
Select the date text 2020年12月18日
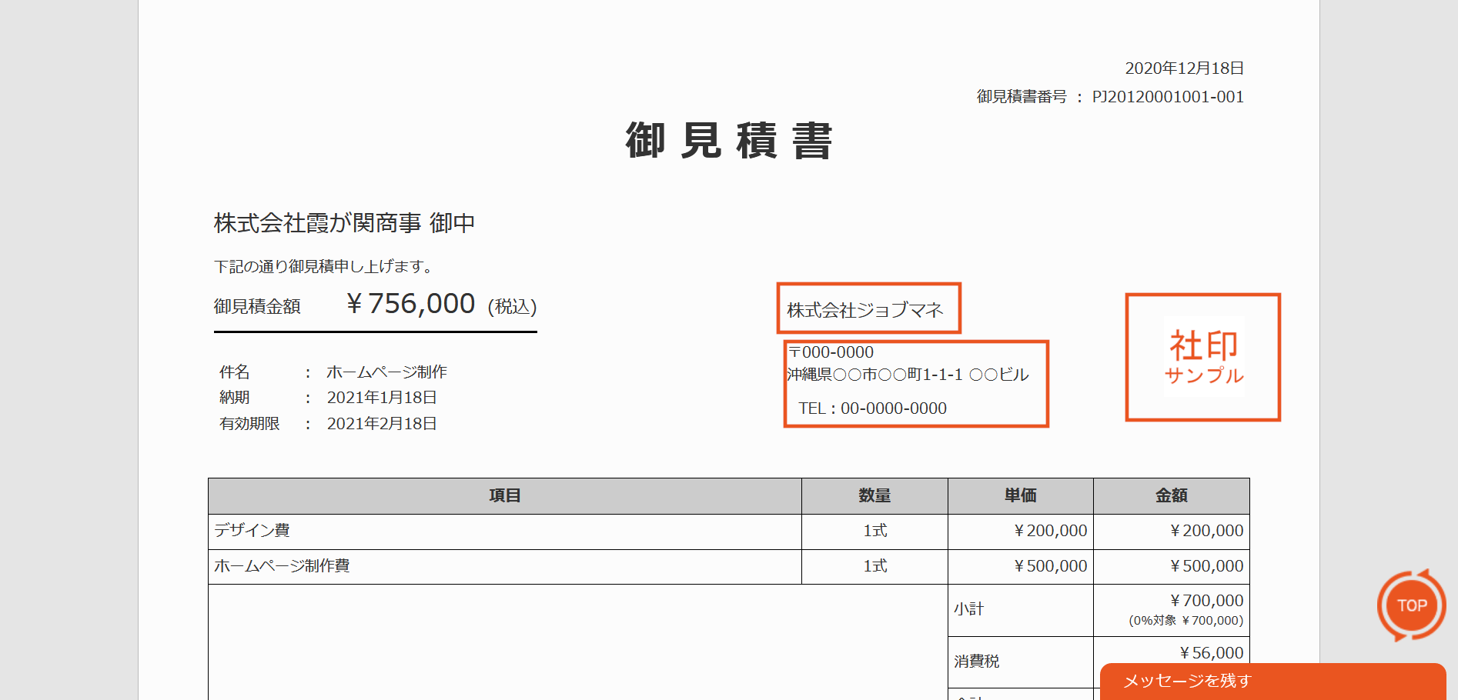pyautogui.click(x=1185, y=68)
